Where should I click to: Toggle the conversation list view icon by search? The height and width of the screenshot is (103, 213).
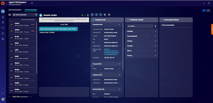click(10, 15)
